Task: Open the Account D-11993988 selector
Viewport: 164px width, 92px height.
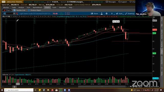Action: (x=72, y=2)
